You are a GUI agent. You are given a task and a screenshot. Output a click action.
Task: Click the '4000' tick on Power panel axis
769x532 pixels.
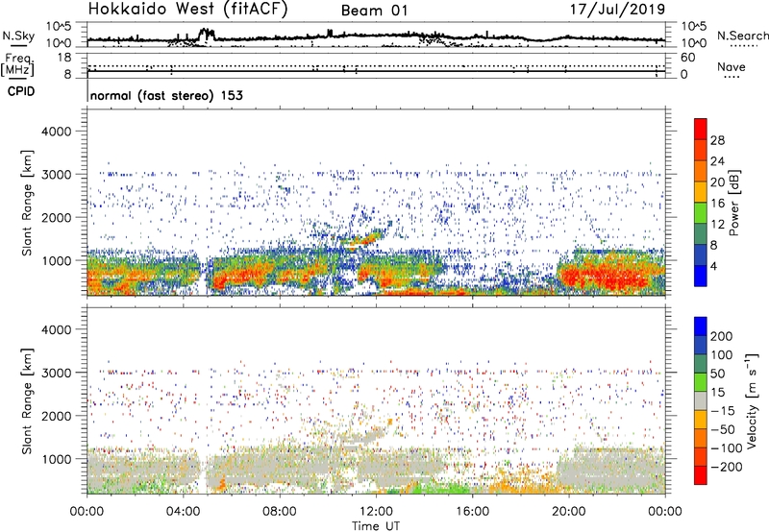click(x=57, y=132)
